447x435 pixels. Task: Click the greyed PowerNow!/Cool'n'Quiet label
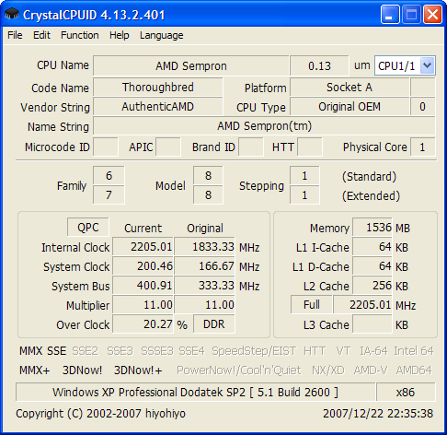coord(239,370)
